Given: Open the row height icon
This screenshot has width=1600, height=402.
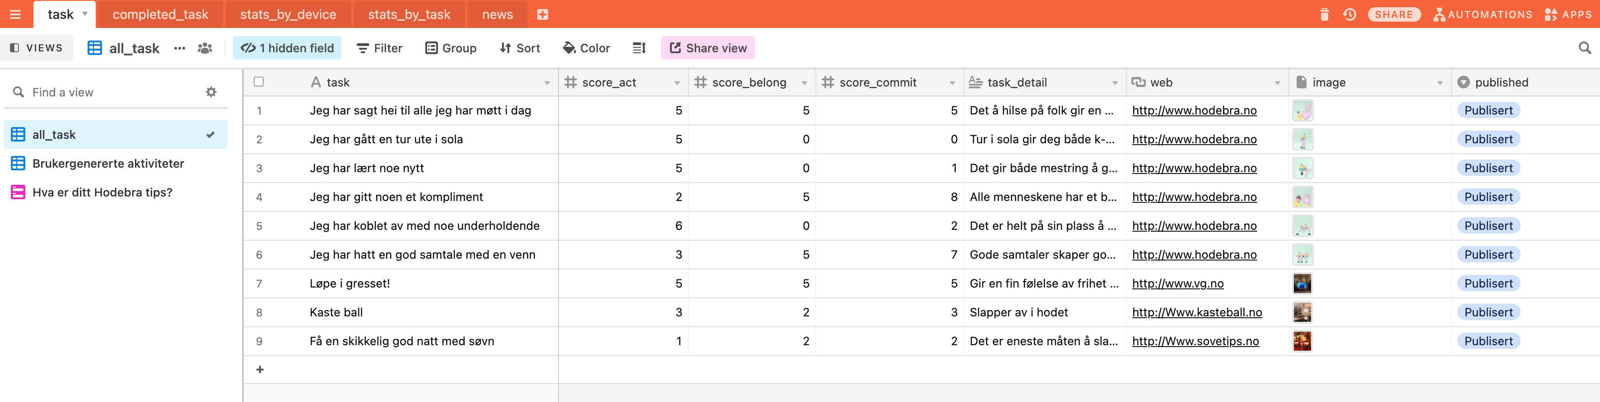Looking at the screenshot, I should (x=639, y=48).
